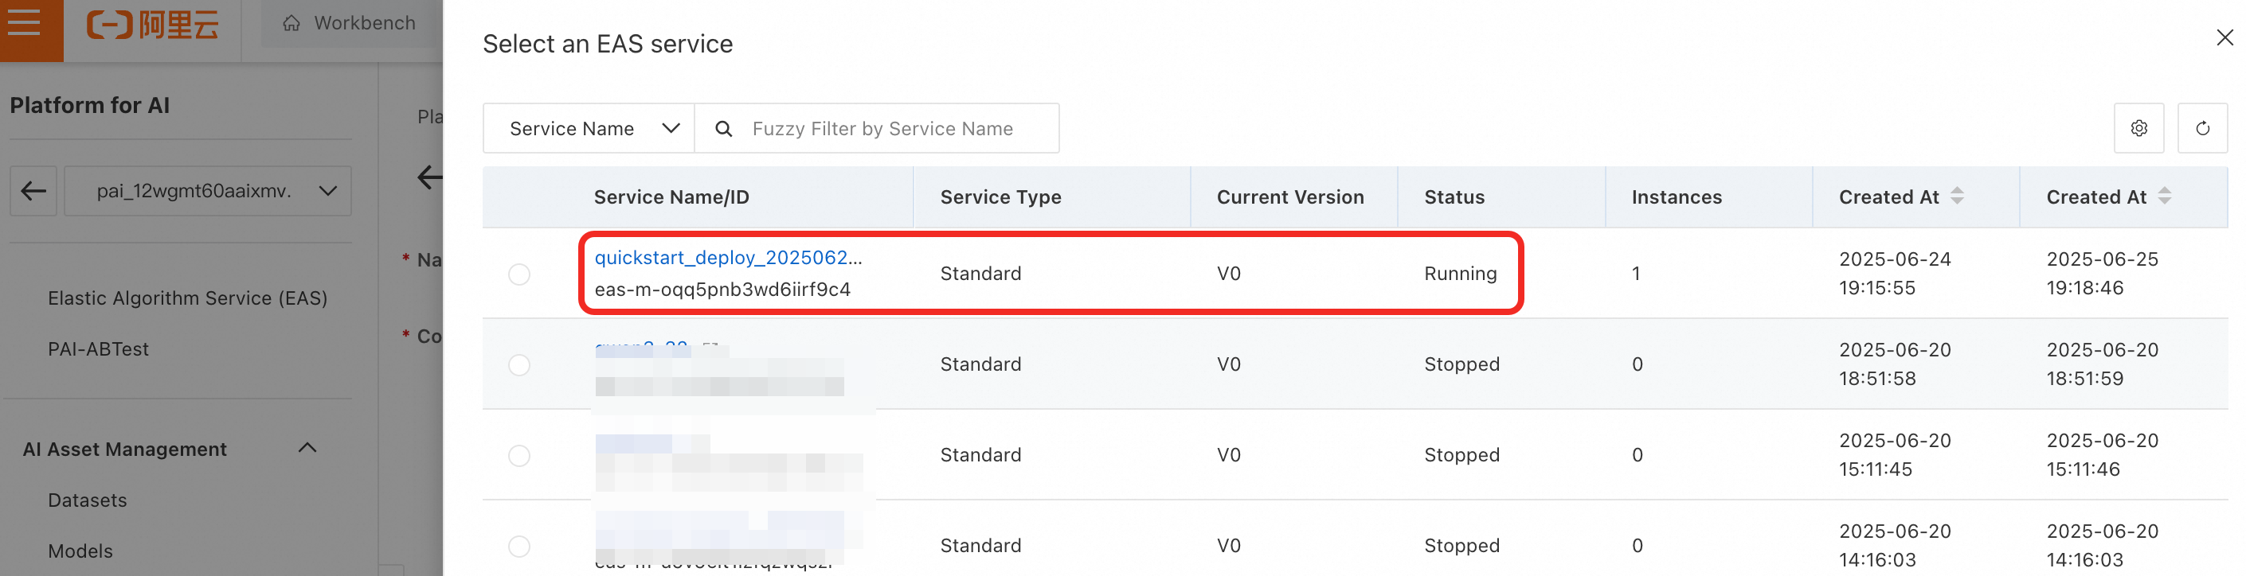
Task: Click the Workbench button
Action: pos(350,24)
